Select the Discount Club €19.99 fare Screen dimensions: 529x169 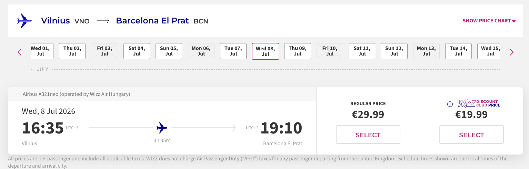[471, 135]
